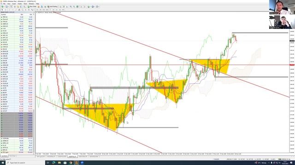Image resolution: width=295 pixels, height=165 pixels.
Task: Open the Insert menu
Action: click(x=14, y=4)
